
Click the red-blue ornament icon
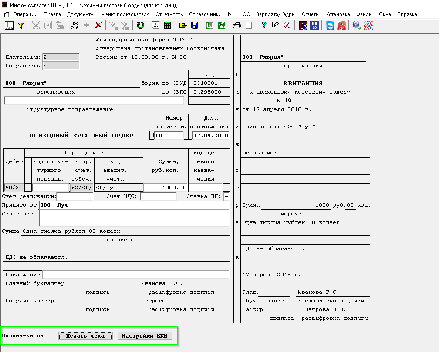point(368,26)
